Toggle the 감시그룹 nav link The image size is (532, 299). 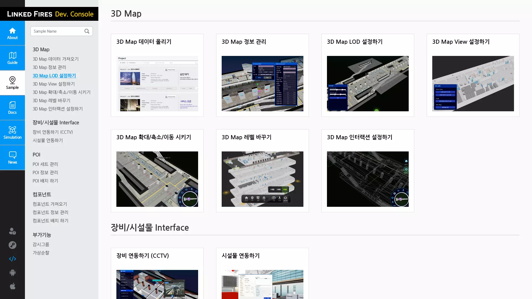point(41,244)
